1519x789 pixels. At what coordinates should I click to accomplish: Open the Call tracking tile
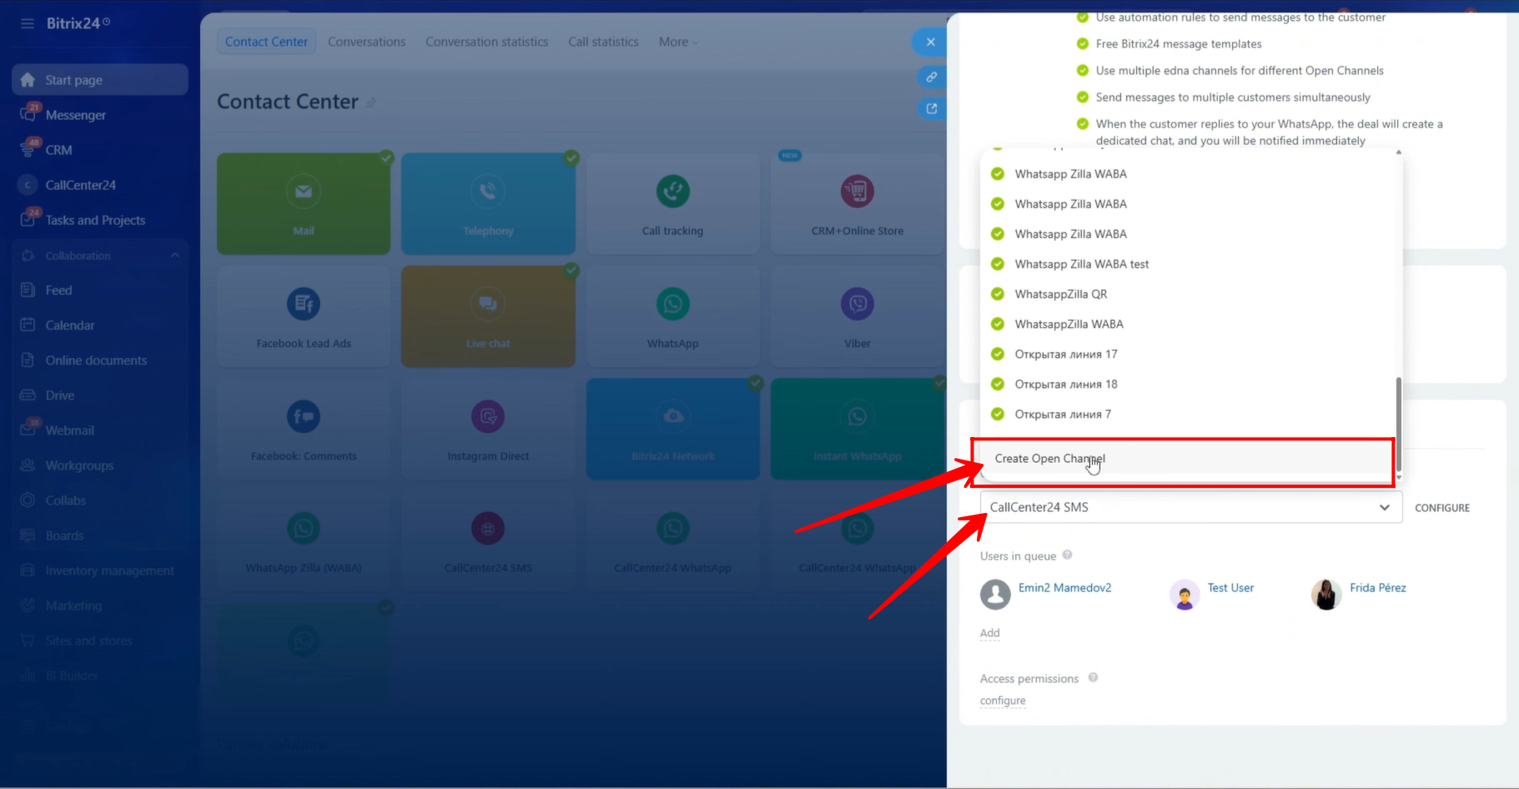[672, 204]
